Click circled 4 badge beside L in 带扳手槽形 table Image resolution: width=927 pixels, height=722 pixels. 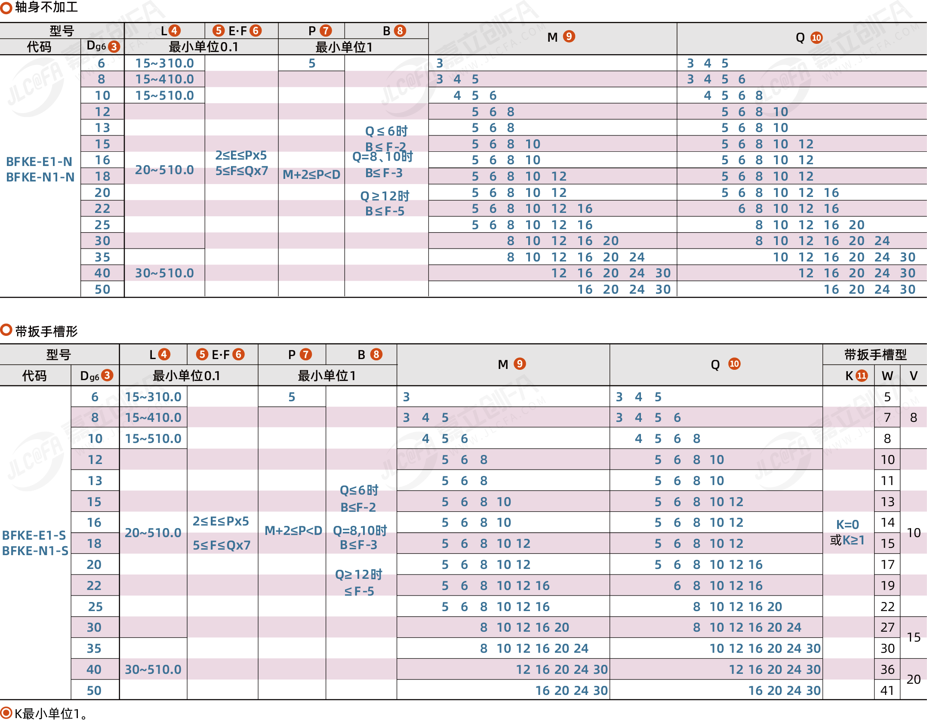(x=164, y=354)
